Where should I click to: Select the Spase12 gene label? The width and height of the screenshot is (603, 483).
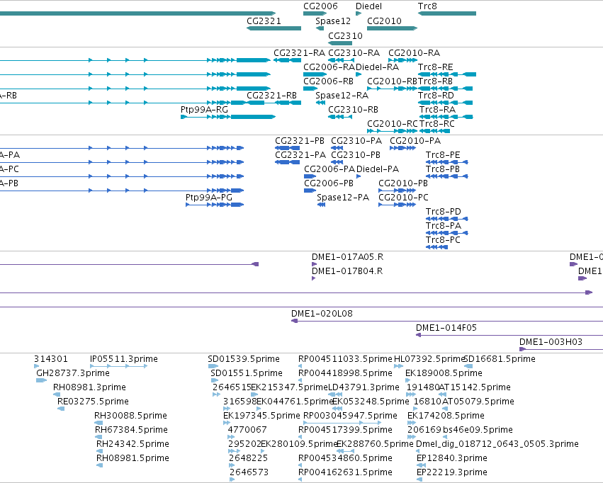[x=333, y=21]
